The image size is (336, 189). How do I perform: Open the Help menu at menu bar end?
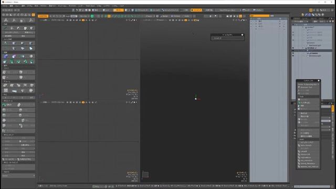tap(121, 6)
